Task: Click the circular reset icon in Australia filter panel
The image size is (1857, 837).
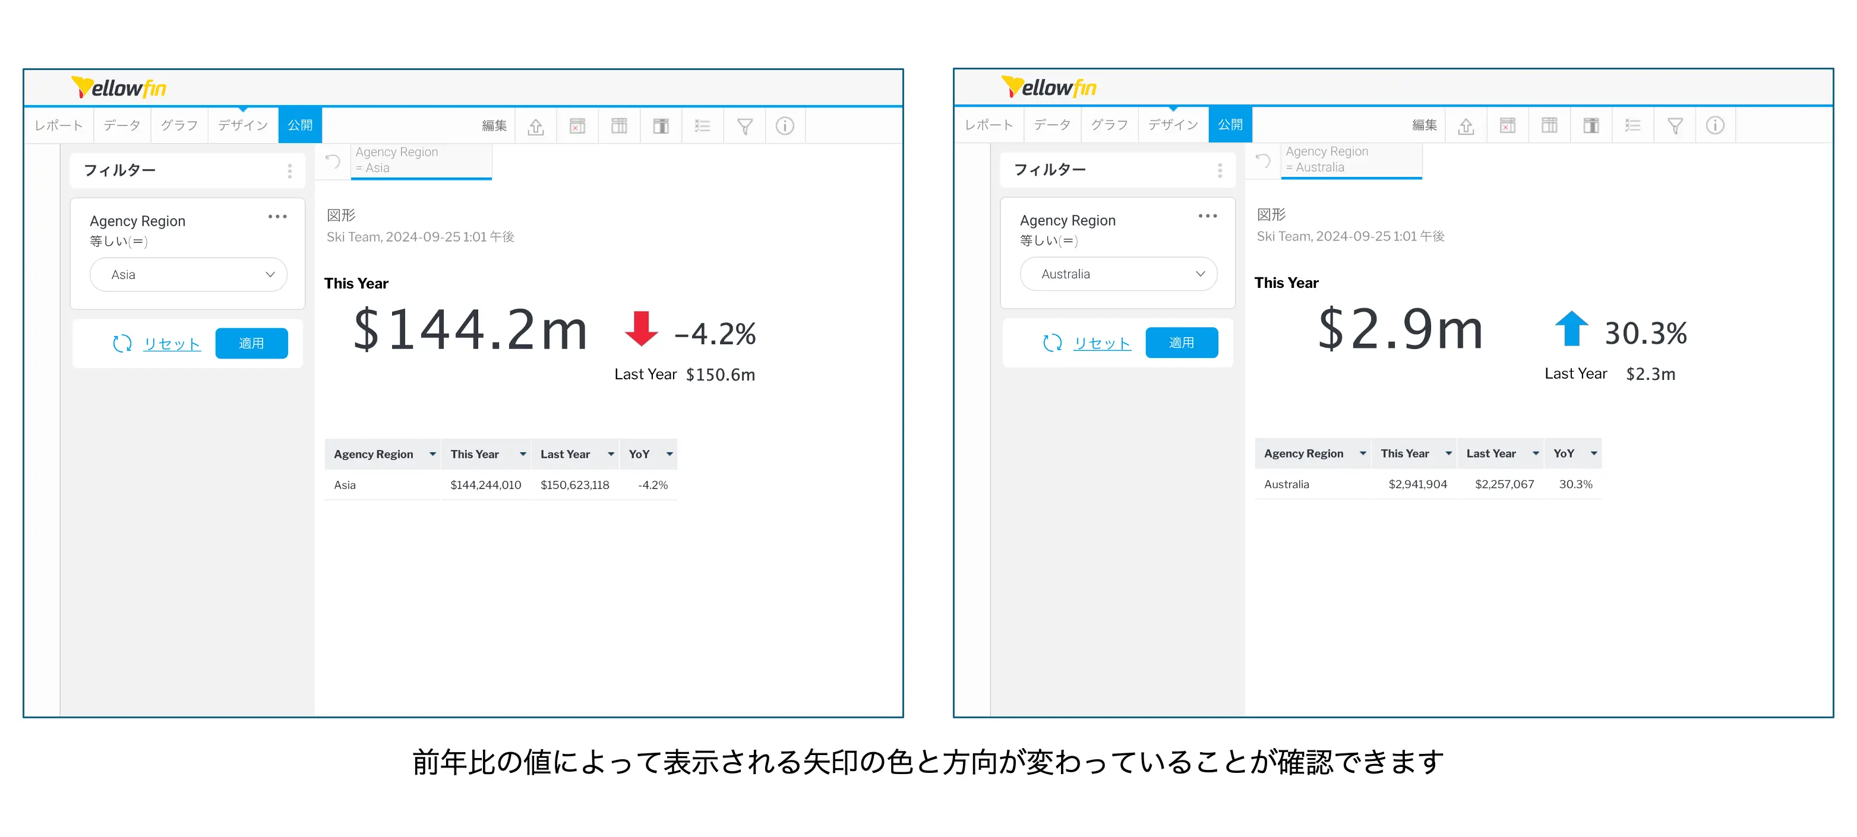Action: coord(1052,343)
